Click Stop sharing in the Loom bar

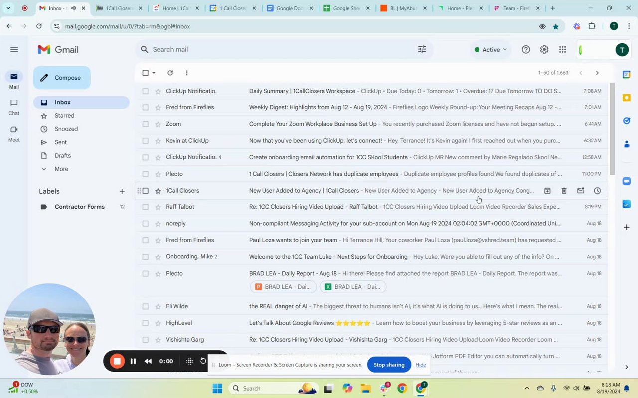point(389,365)
